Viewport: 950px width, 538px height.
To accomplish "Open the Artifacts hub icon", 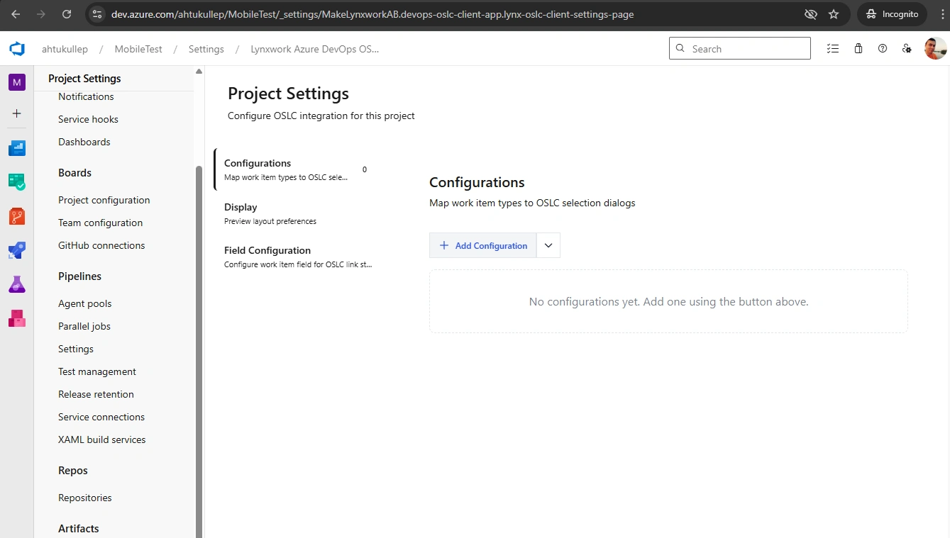I will click(x=17, y=318).
